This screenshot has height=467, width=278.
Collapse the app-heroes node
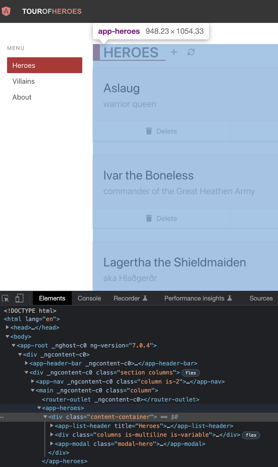[x=39, y=408]
